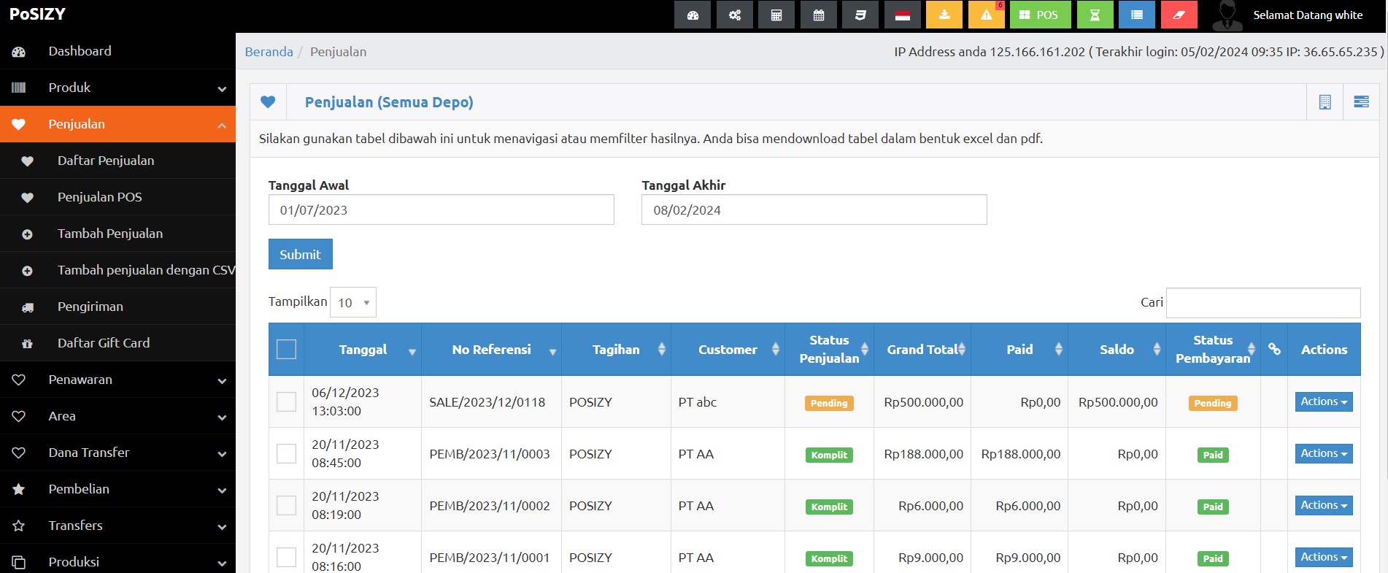
Task: Click the building icon in Penjualan header
Action: 1325,102
